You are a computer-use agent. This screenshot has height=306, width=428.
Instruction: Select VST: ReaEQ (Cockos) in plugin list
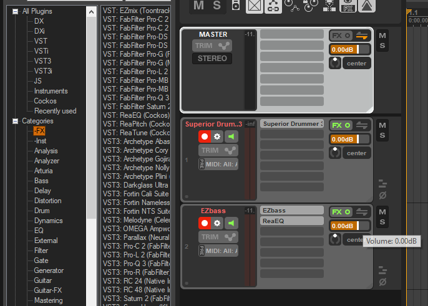tap(136, 115)
